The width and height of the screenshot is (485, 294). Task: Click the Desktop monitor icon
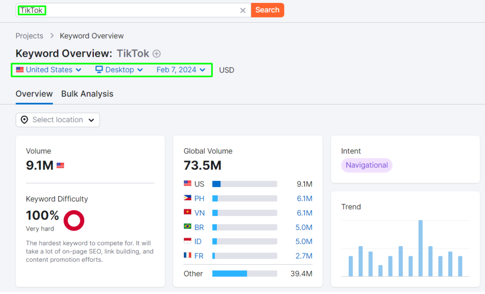pos(99,70)
